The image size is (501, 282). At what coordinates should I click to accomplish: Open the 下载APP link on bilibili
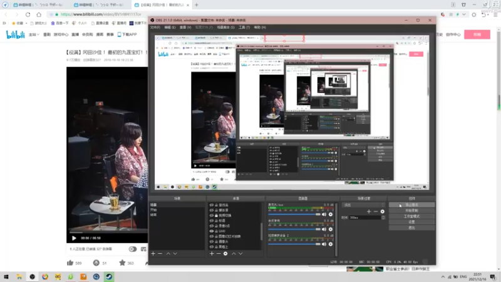tap(127, 34)
